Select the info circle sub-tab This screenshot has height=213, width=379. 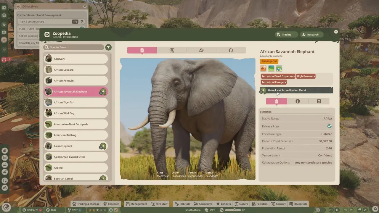pyautogui.click(x=298, y=101)
